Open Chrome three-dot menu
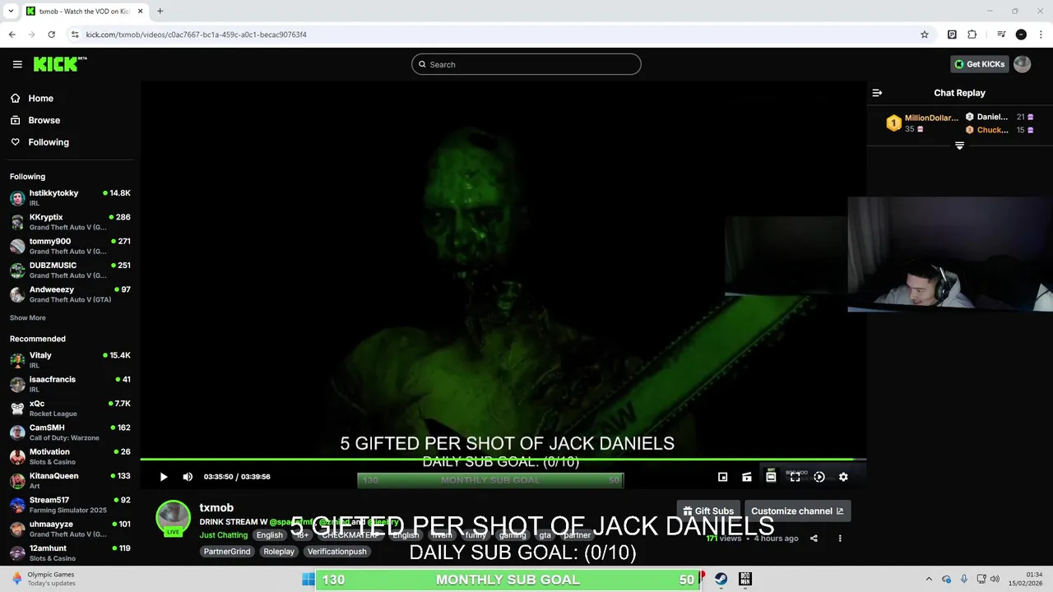 pos(1041,35)
